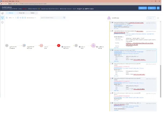Screen dimensions: 164x113
Task: Click See more under the screenshot event
Action: pos(116,29)
